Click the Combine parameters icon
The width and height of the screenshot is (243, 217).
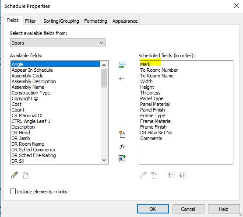click(x=122, y=159)
